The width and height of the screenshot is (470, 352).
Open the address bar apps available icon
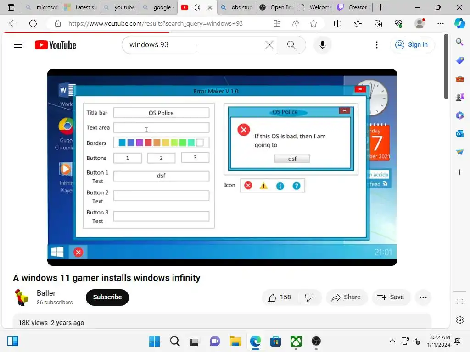(277, 23)
